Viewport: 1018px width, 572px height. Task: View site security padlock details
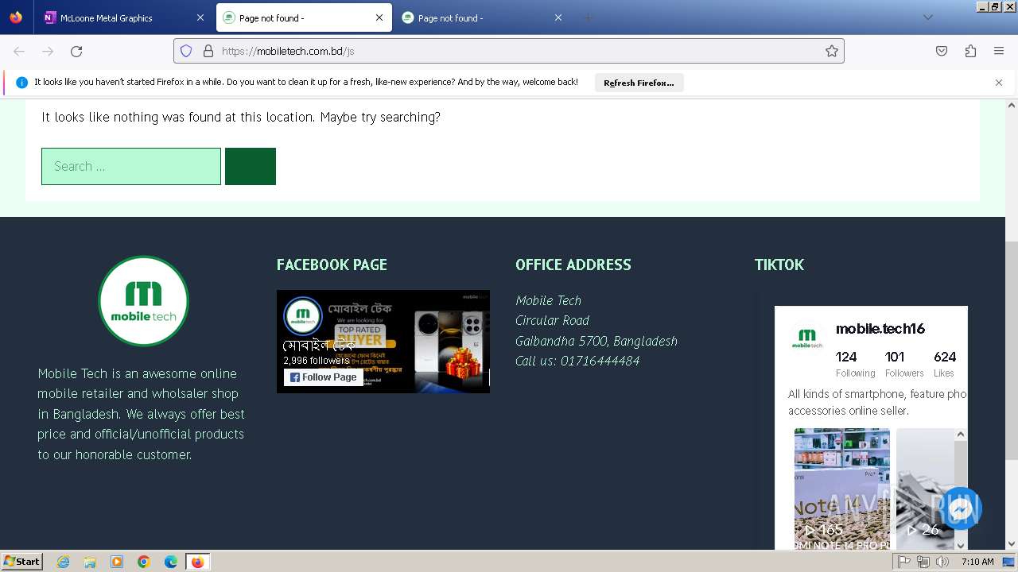(208, 51)
